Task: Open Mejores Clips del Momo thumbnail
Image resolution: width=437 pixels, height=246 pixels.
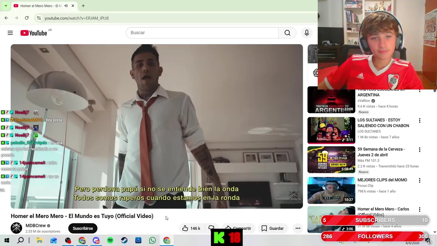Action: (x=331, y=190)
